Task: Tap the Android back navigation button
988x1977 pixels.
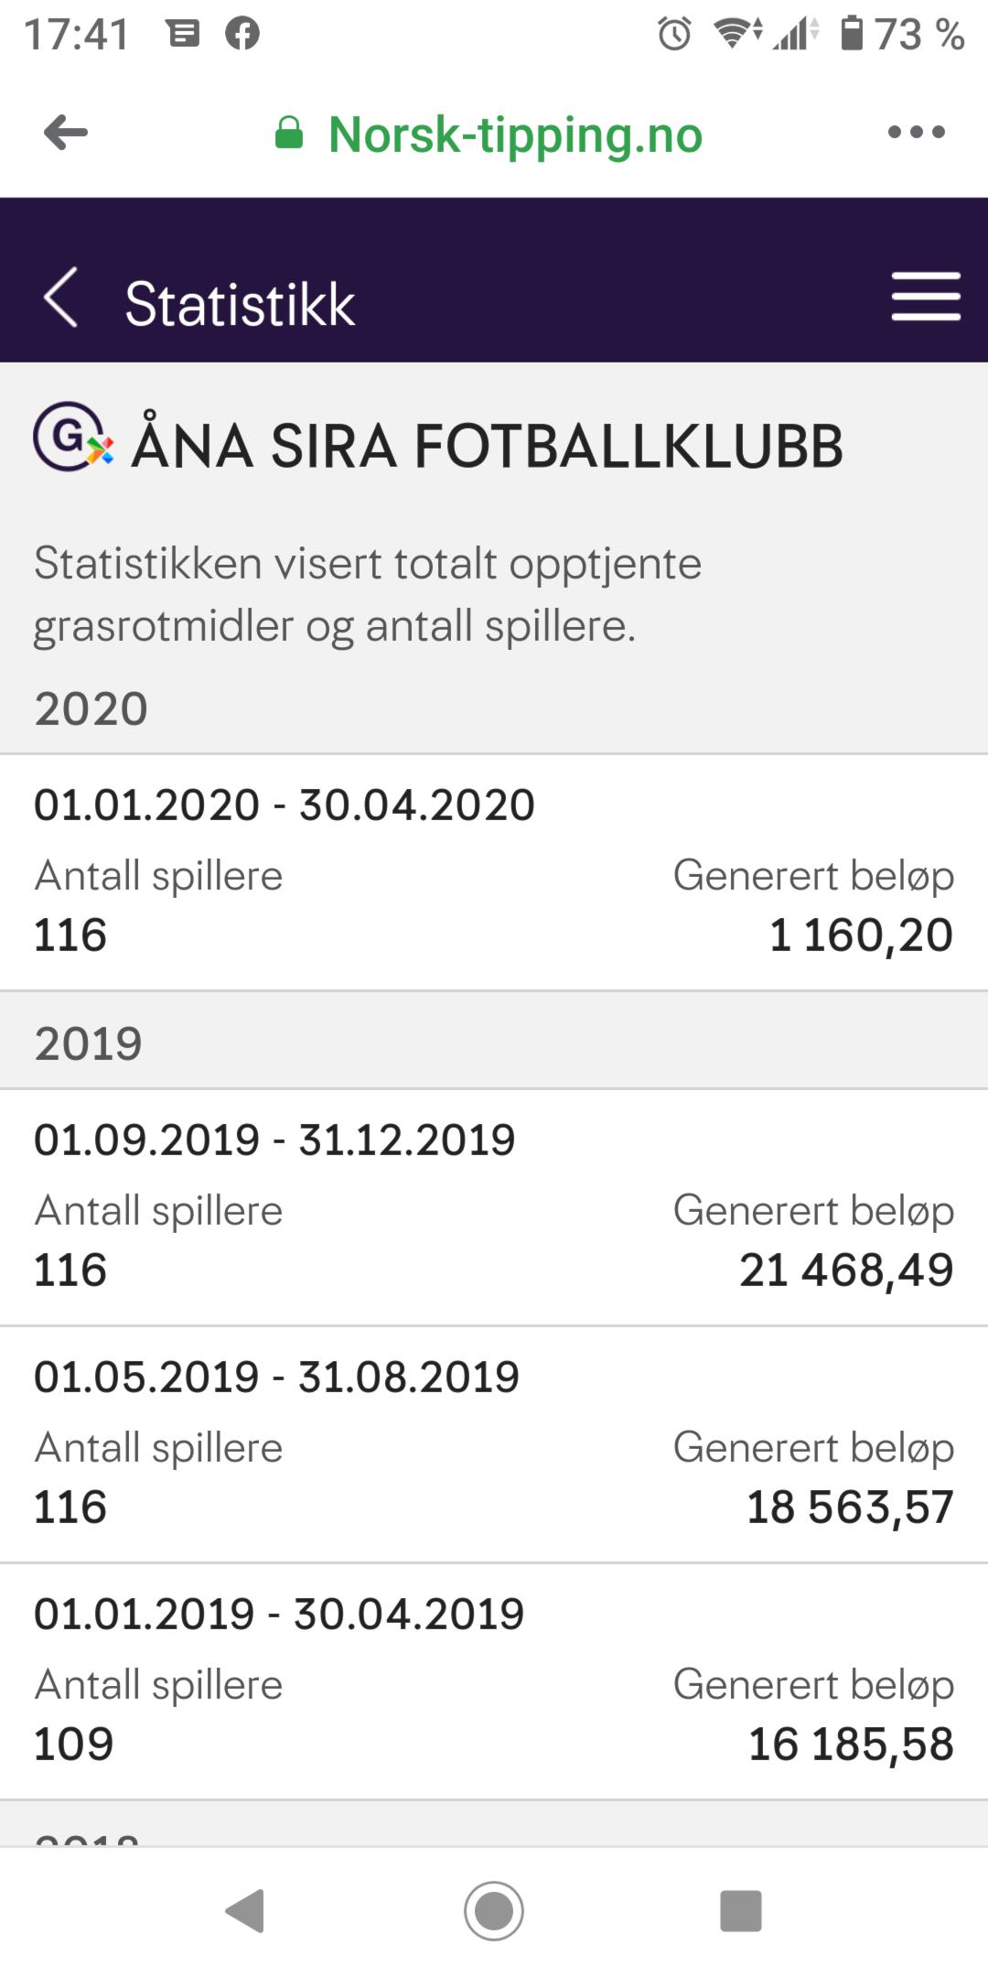Action: pos(245,1911)
